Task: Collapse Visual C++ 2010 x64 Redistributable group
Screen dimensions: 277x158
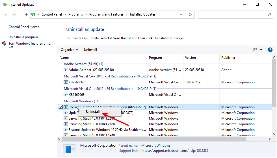Action: point(110,76)
